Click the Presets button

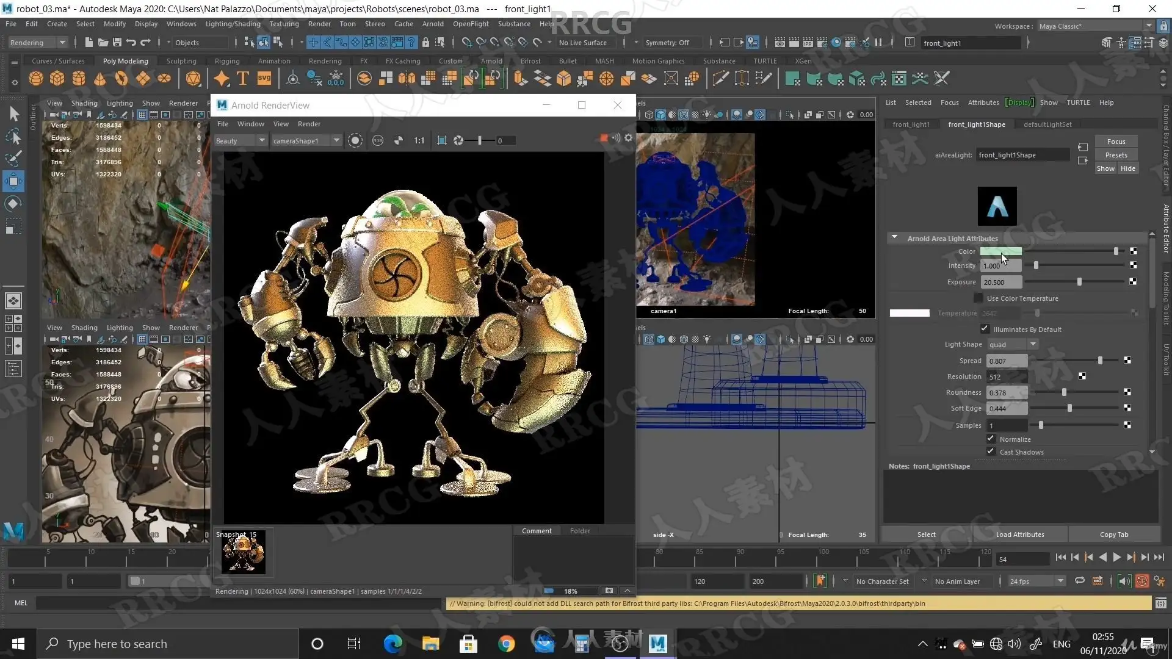click(1116, 155)
